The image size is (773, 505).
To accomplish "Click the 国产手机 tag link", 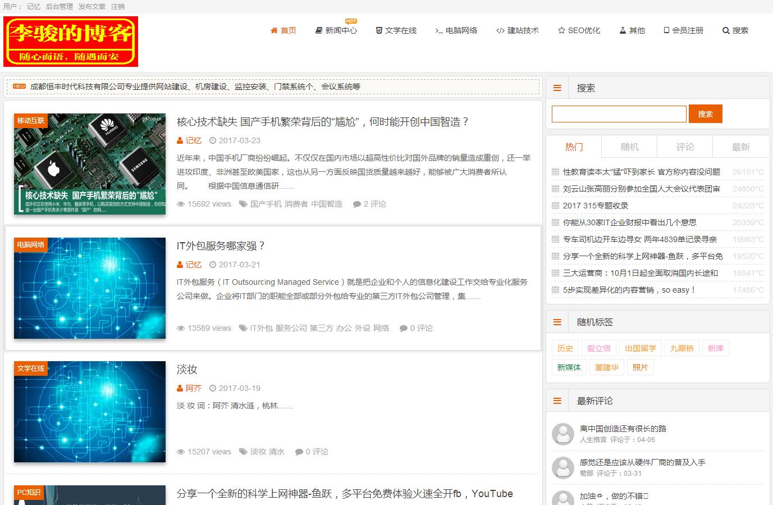I will pyautogui.click(x=266, y=204).
